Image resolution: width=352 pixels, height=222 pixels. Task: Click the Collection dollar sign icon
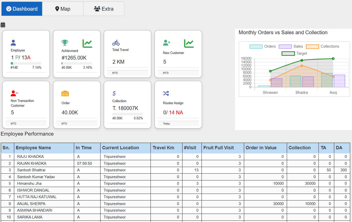tap(114, 94)
